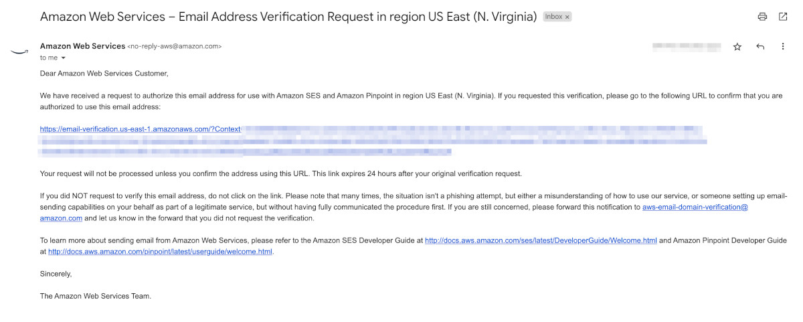Click the 'Dear Amazon Web Services Customer' greeting
The height and width of the screenshot is (322, 803).
coord(104,74)
